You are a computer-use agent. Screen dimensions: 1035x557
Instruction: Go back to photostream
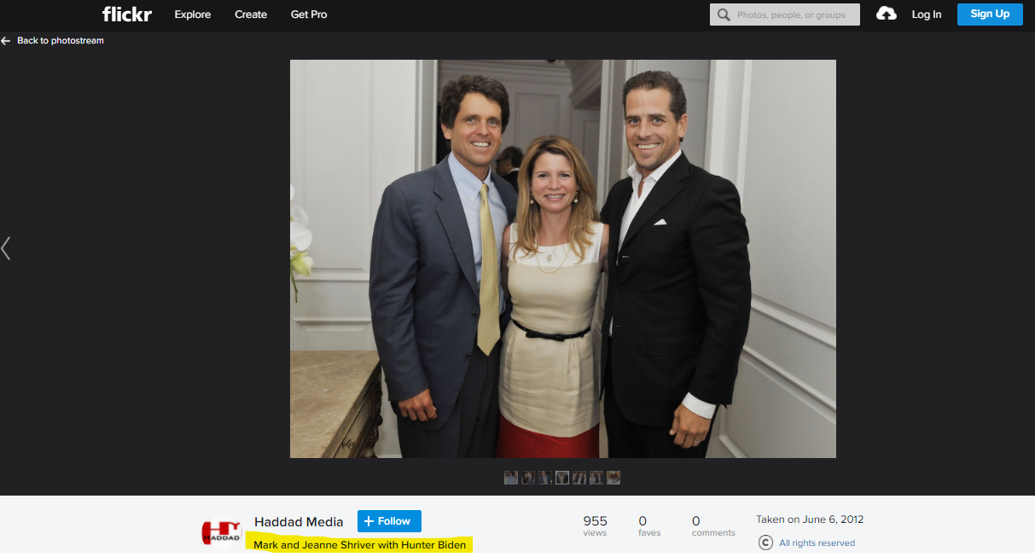pos(53,41)
